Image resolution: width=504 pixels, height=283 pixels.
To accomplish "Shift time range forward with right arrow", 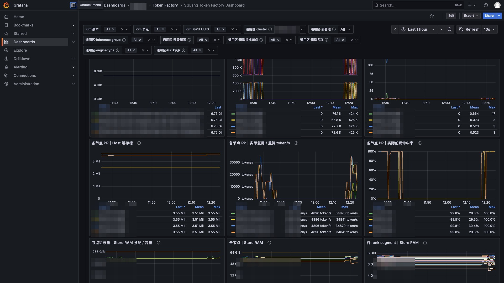I will (441, 29).
